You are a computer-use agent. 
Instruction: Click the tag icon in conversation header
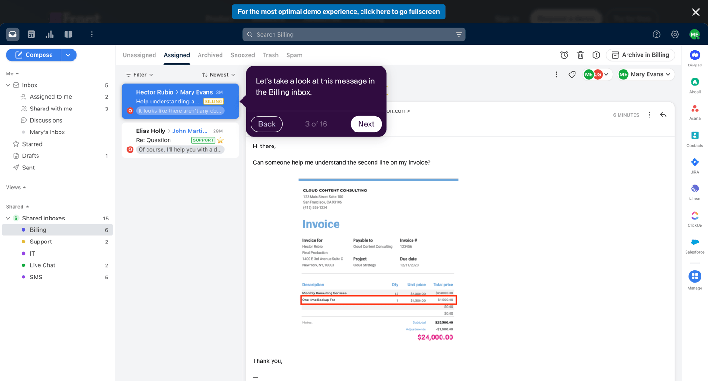tap(572, 74)
